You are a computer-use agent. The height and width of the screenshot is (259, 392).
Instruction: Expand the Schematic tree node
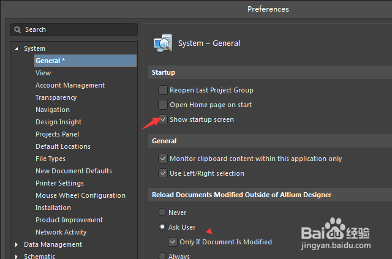(x=17, y=257)
